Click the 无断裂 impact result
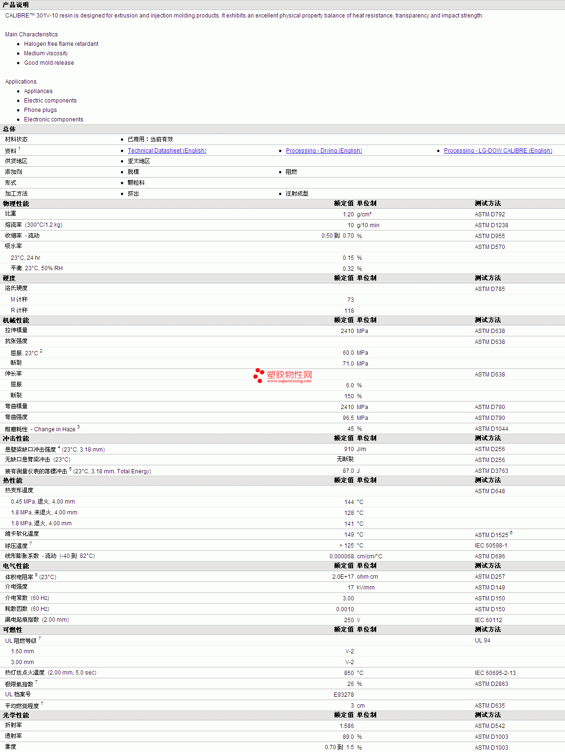The width and height of the screenshot is (565, 752). [346, 459]
